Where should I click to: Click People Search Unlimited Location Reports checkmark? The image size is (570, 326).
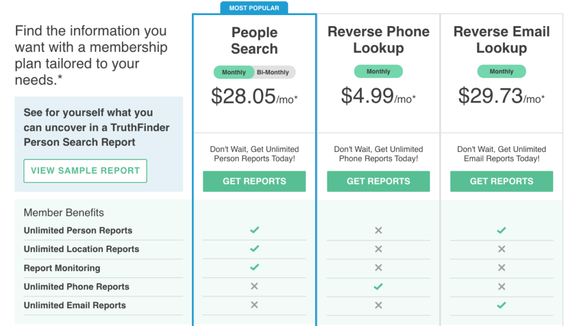click(x=254, y=249)
